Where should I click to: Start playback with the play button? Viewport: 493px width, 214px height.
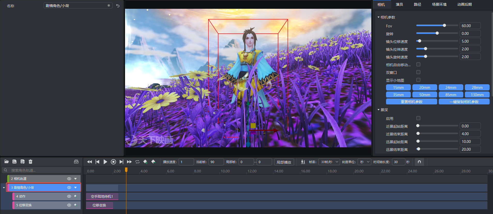click(x=105, y=162)
